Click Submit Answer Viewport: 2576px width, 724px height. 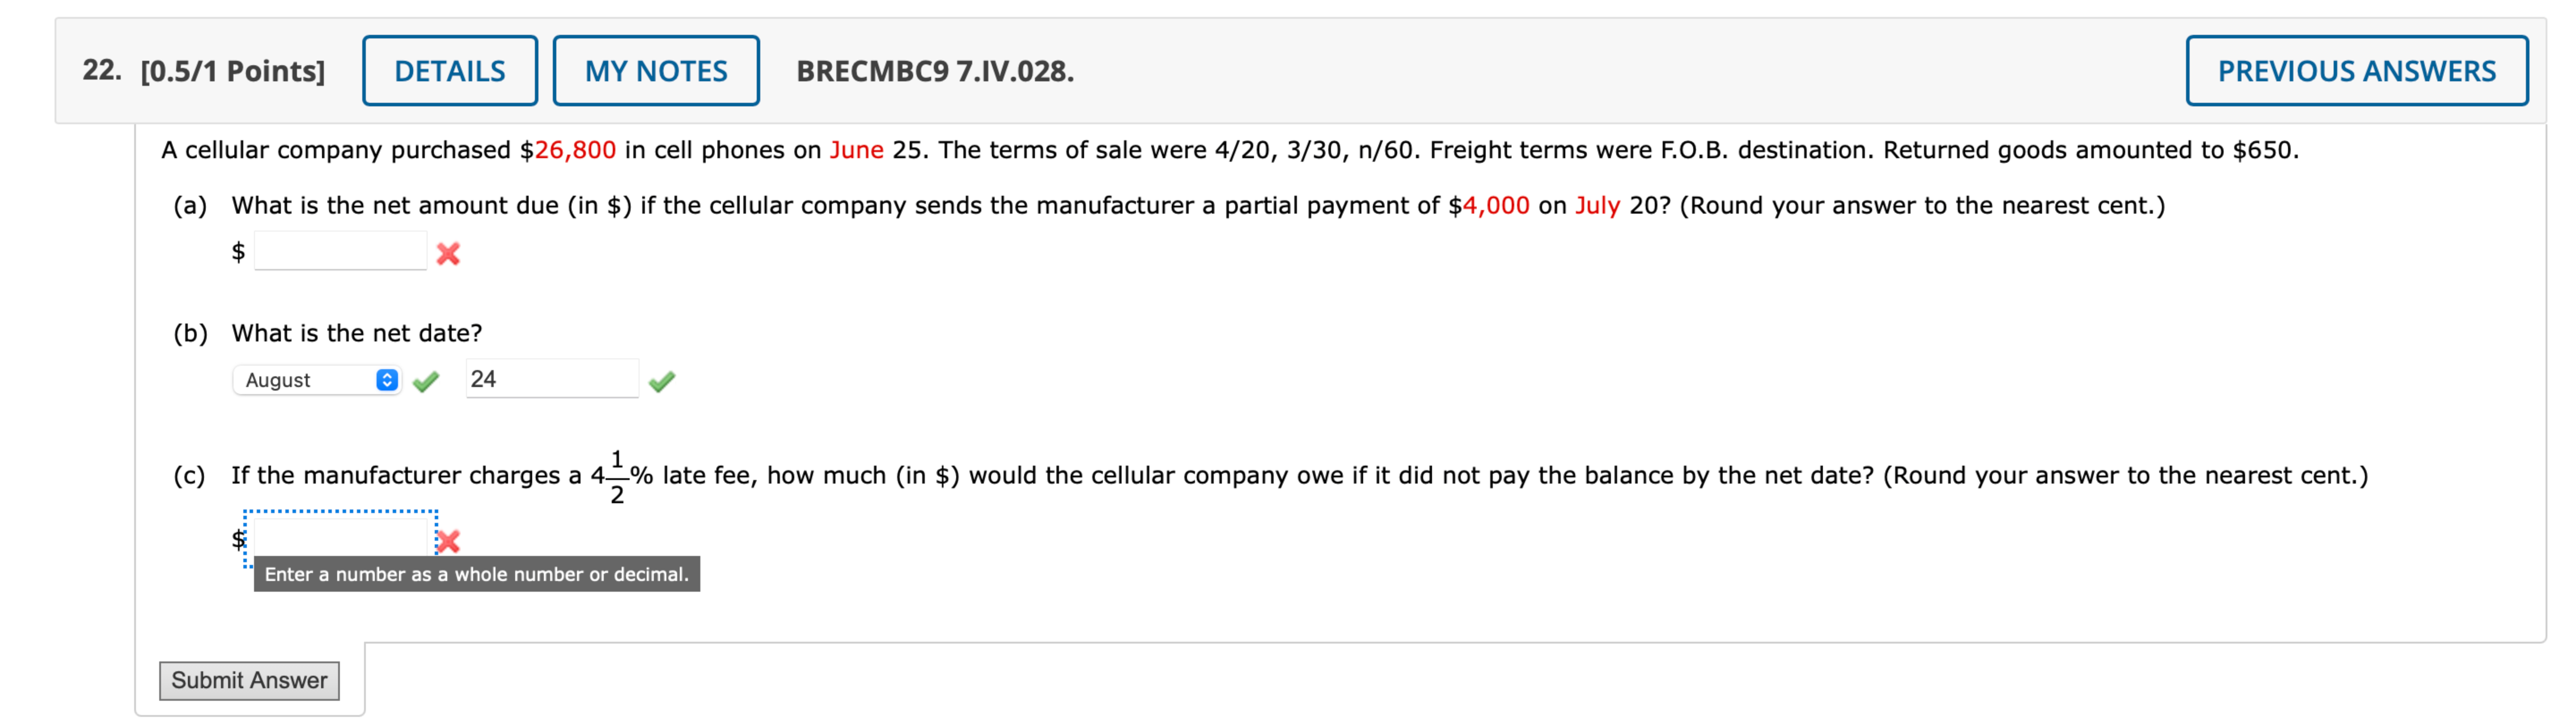pos(249,680)
